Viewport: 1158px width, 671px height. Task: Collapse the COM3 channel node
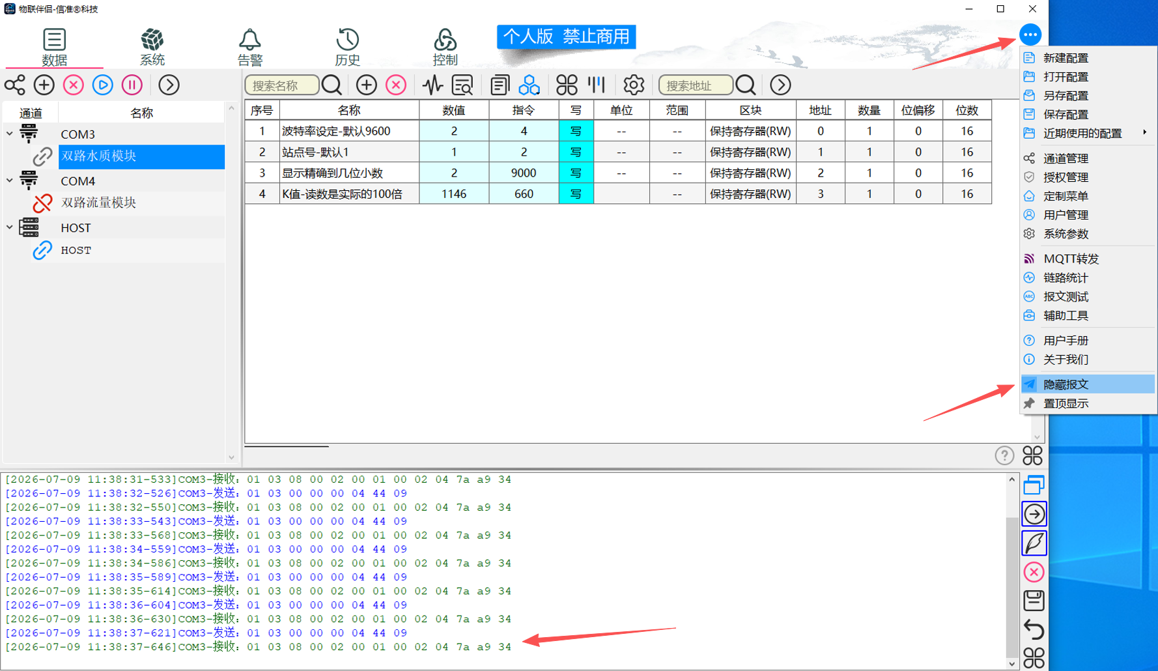click(x=9, y=134)
